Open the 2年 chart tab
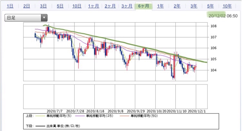Screen dimensions: 242x131 (177, 6)
